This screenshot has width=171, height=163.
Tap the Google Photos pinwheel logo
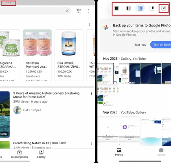[x=106, y=27]
